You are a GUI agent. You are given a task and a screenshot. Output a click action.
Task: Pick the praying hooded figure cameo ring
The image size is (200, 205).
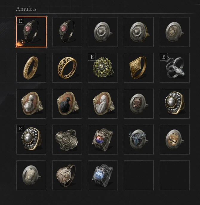103,104
